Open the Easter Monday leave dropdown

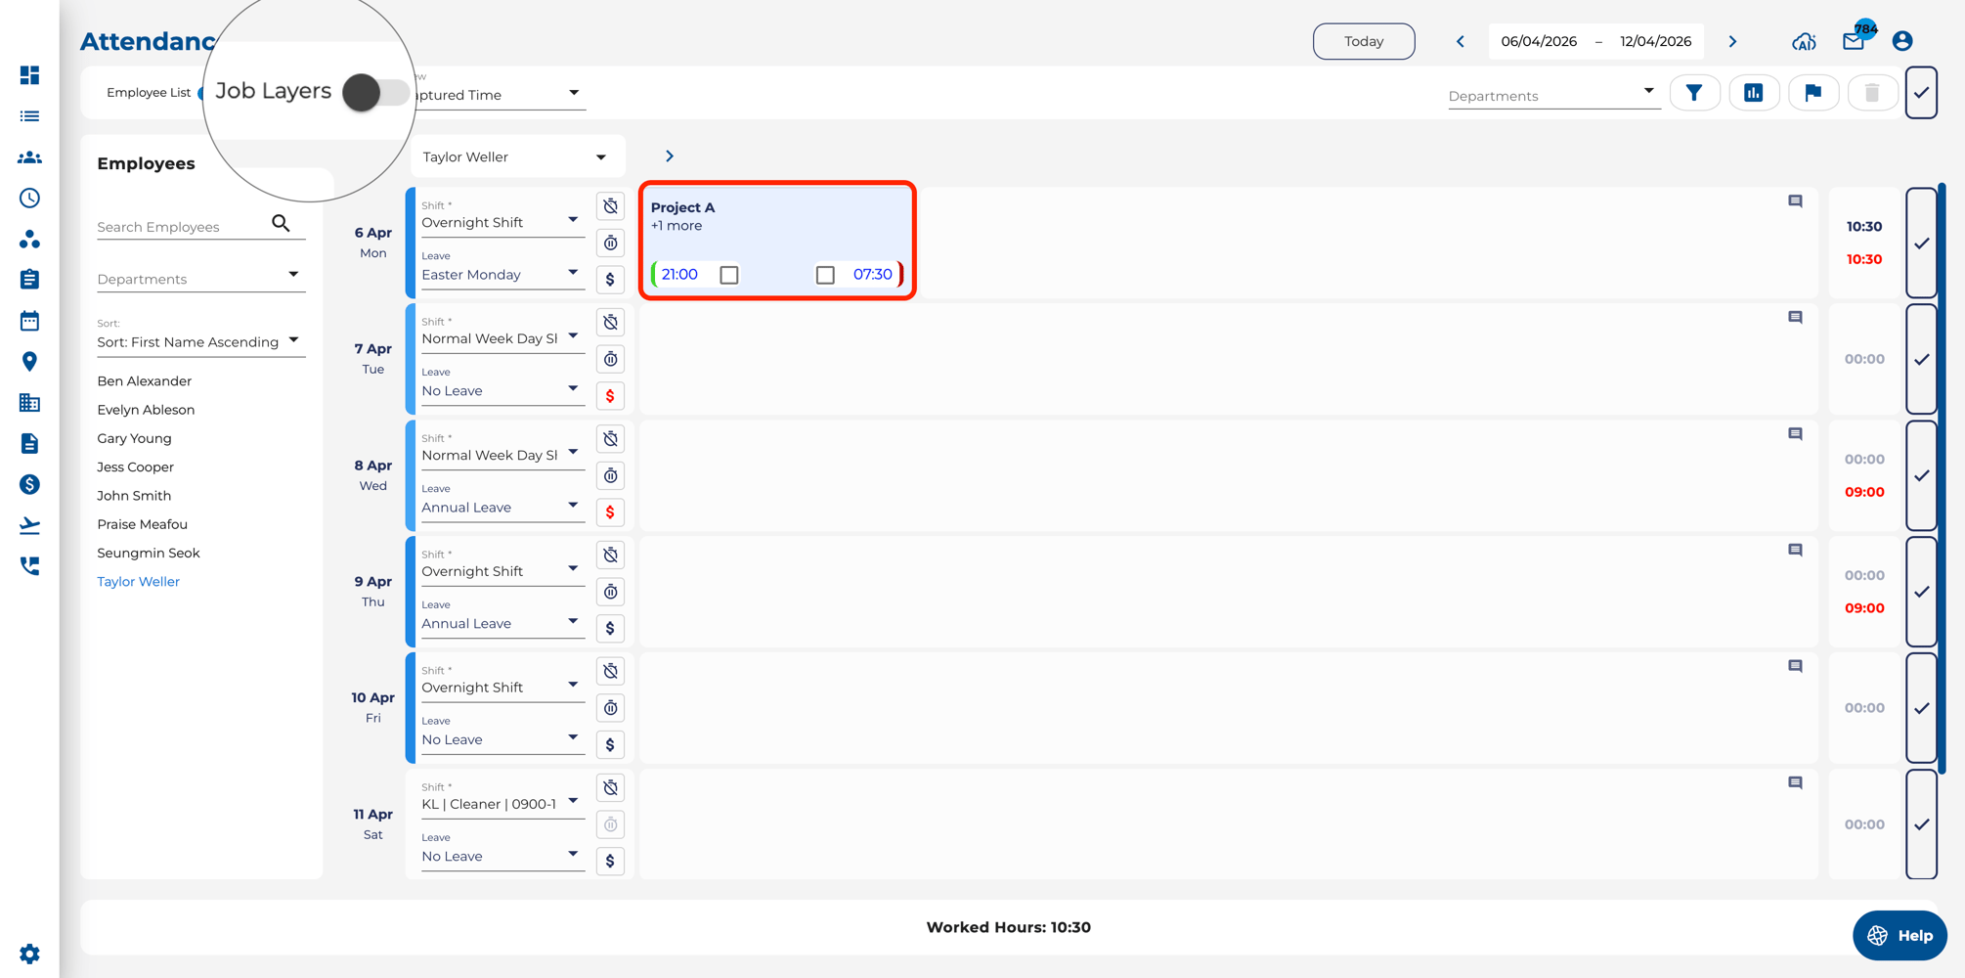pos(502,275)
